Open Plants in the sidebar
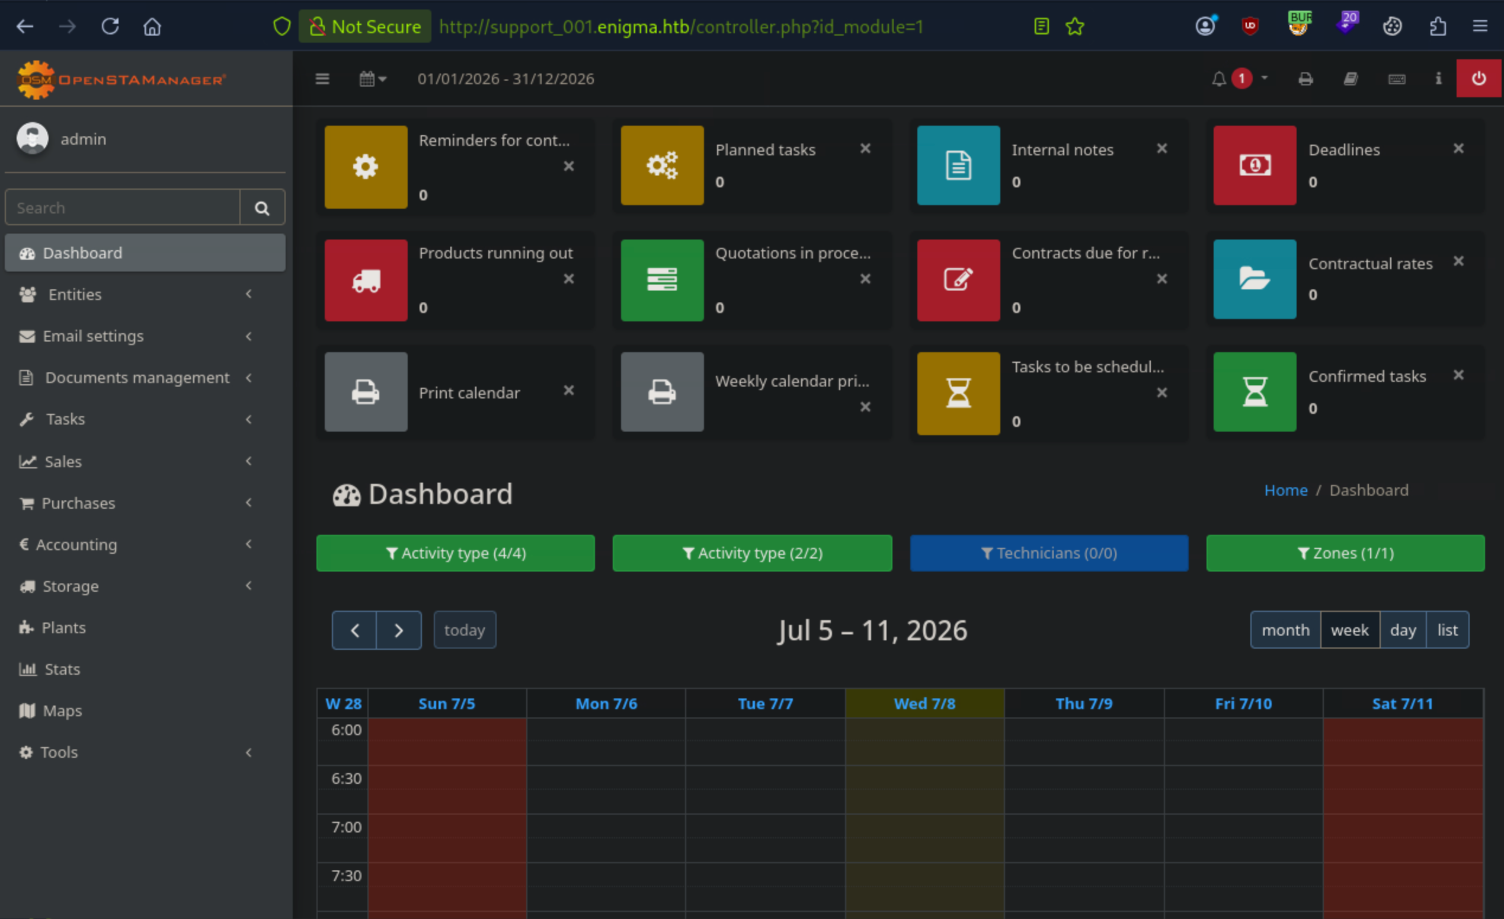 click(x=145, y=627)
